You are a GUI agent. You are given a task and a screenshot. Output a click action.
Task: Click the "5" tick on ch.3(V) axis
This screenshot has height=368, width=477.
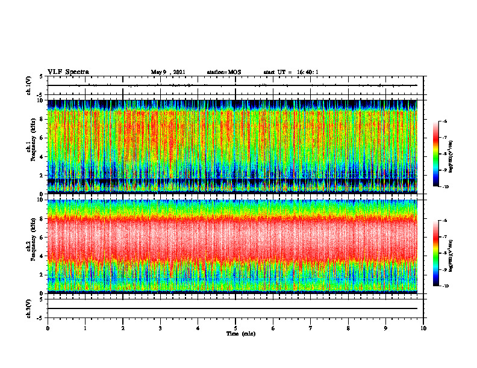41,299
